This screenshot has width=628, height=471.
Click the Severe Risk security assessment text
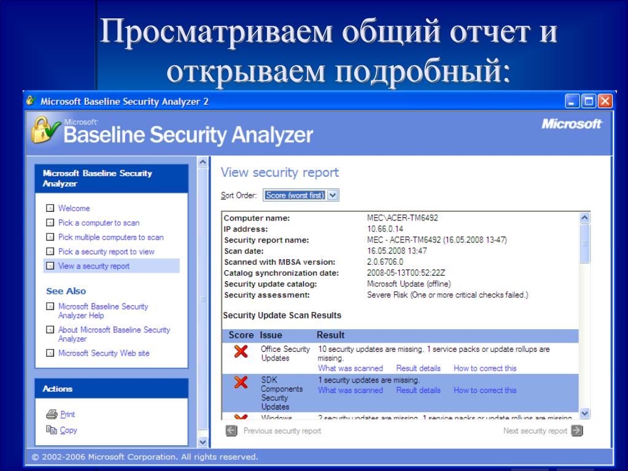click(x=448, y=295)
